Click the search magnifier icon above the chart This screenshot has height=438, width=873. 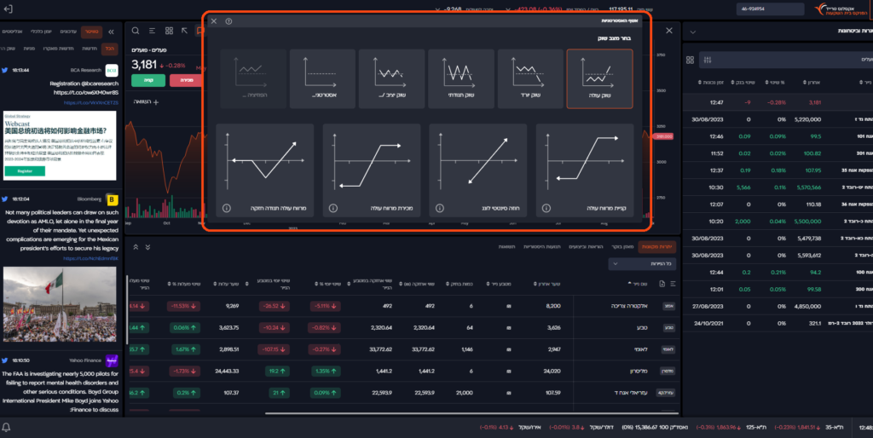point(136,31)
